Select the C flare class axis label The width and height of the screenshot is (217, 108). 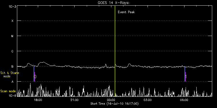pyautogui.click(x=12, y=51)
